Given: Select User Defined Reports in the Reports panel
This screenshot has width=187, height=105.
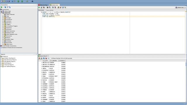Looking at the screenshot, I should tap(10, 66).
